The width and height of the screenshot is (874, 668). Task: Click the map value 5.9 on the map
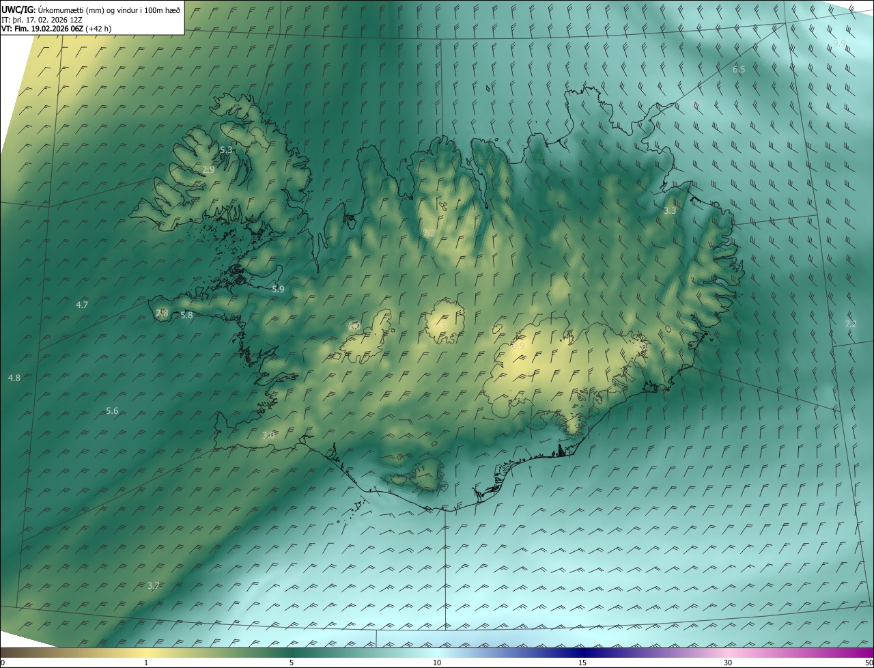pyautogui.click(x=278, y=290)
